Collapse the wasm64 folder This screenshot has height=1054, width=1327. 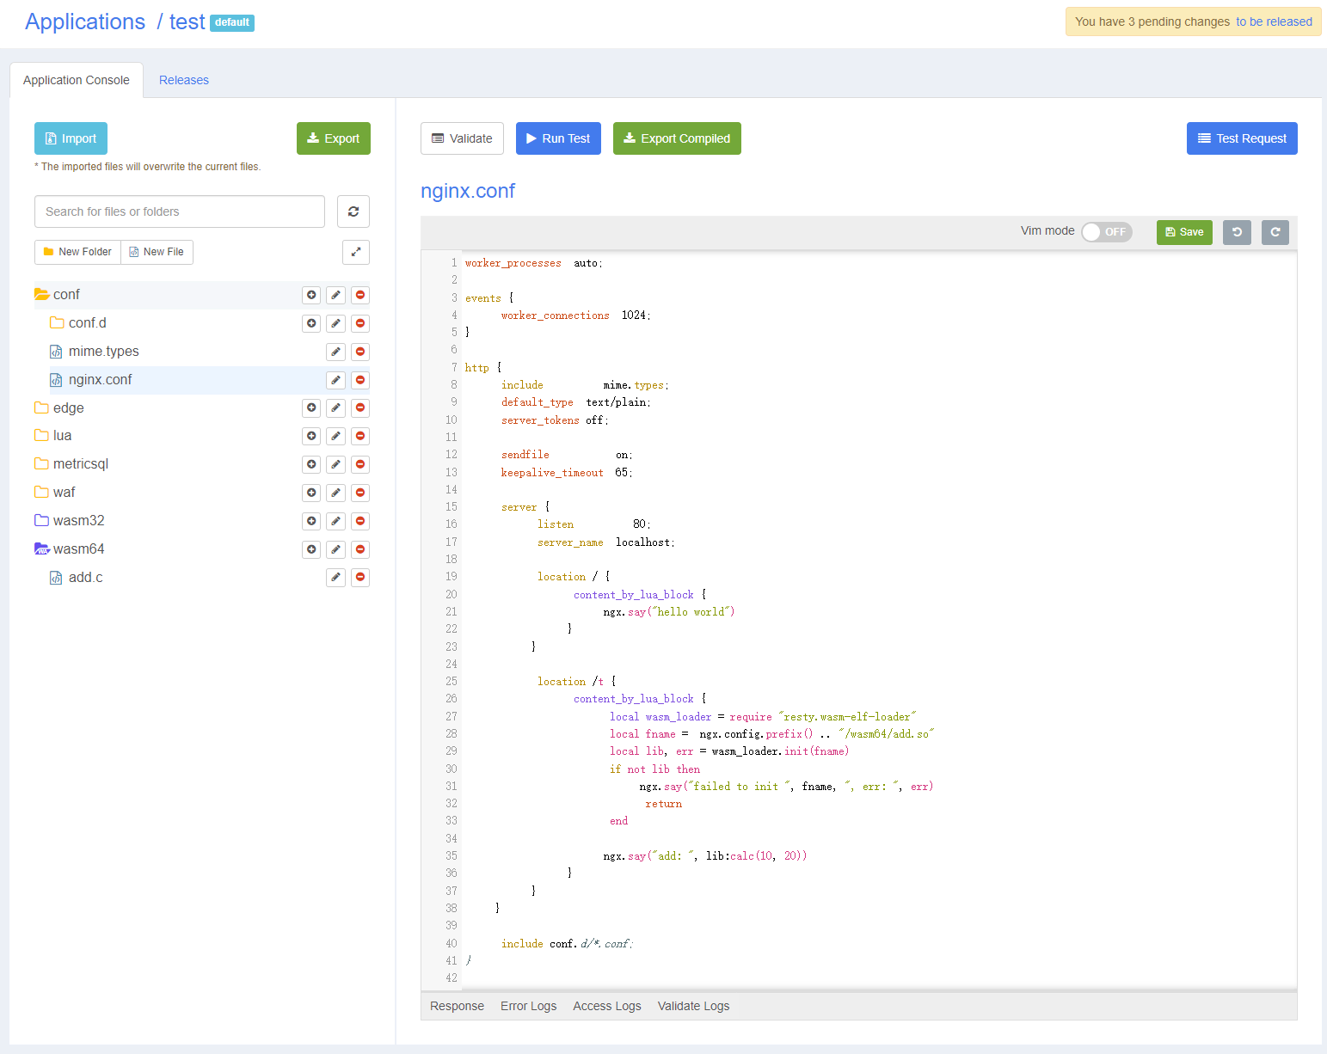tap(41, 549)
